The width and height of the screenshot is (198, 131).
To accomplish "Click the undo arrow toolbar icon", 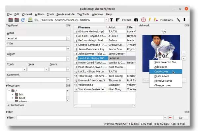I will tap(36, 20).
